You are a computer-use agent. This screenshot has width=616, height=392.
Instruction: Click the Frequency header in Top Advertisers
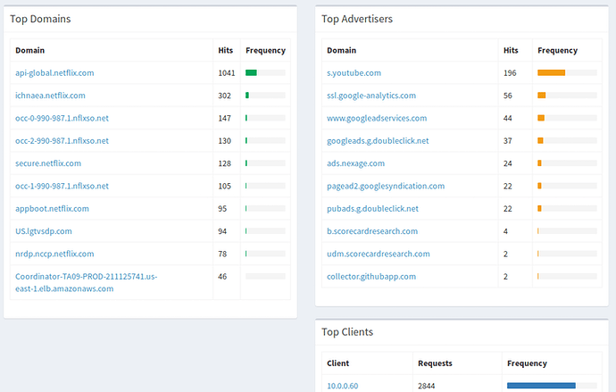point(557,50)
